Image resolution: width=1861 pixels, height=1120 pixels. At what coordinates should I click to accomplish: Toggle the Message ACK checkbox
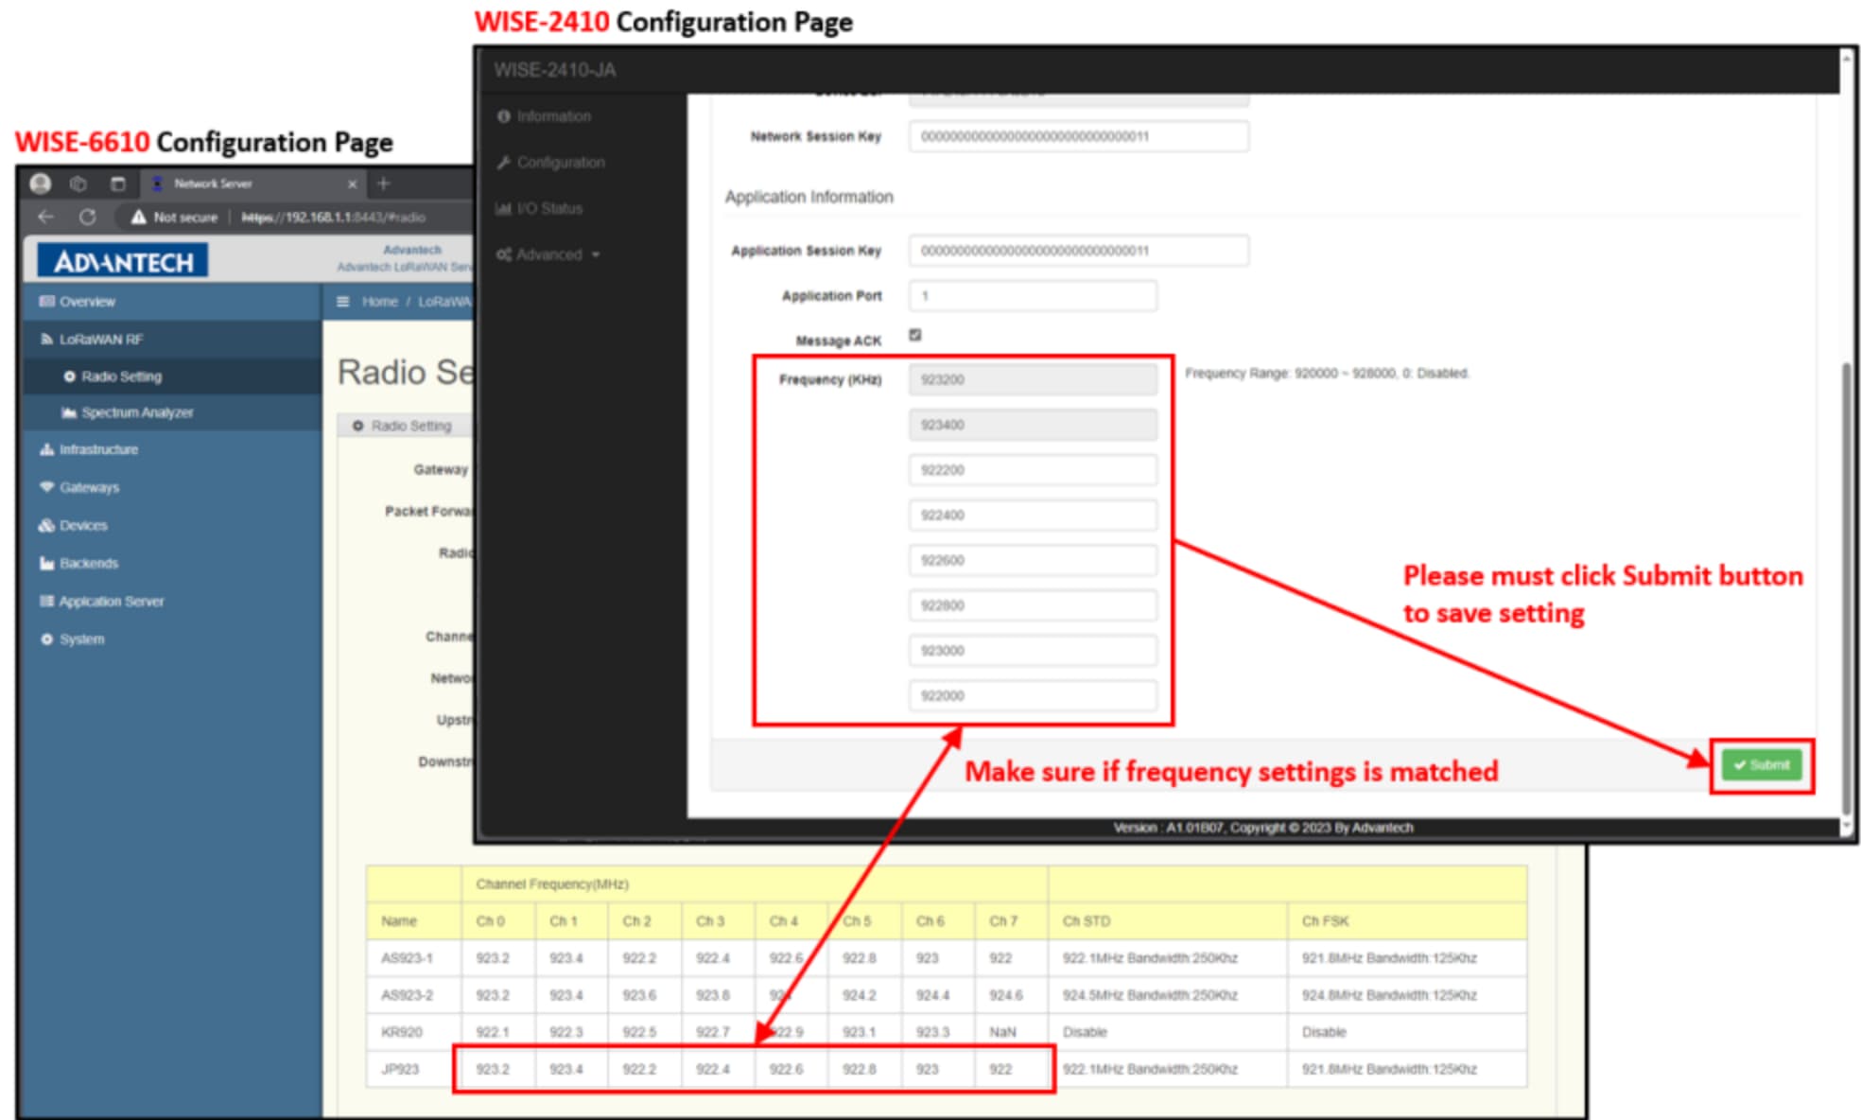914,335
